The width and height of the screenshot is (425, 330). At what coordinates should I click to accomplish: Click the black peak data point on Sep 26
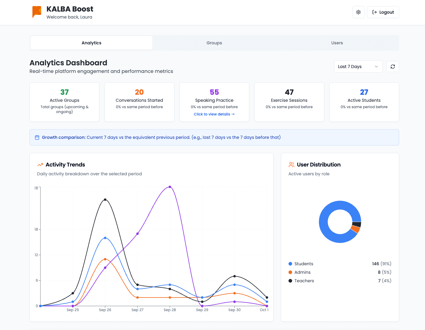tap(105, 200)
